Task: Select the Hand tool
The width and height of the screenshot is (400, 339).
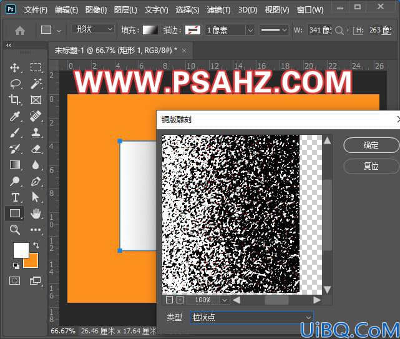Action: click(x=36, y=214)
